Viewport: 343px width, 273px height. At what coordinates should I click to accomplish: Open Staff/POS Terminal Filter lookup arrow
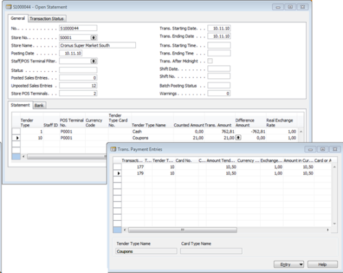[x=93, y=61]
